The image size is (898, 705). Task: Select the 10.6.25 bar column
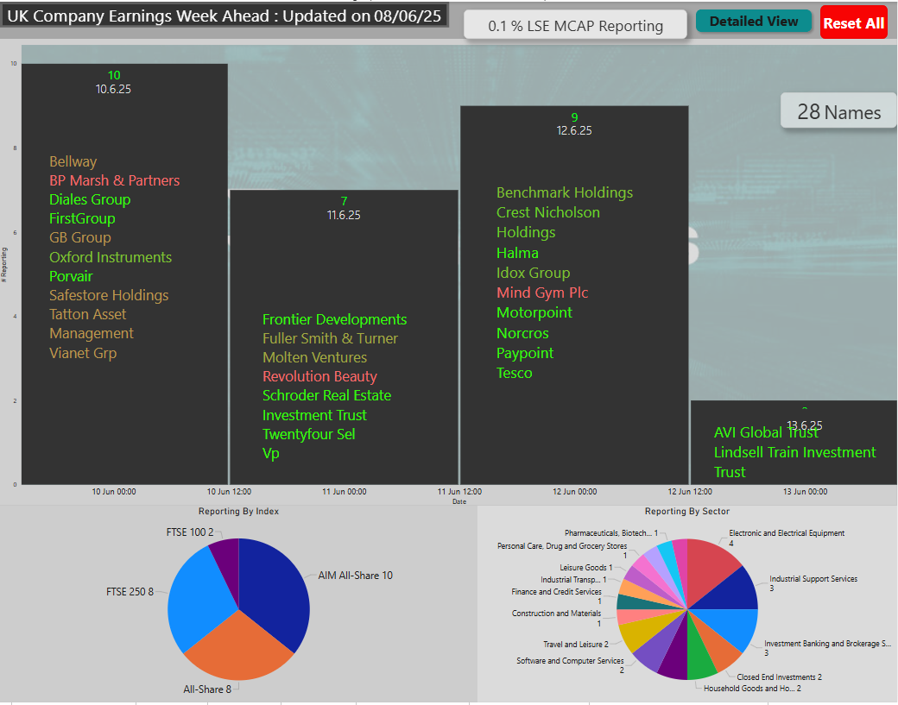click(x=125, y=274)
